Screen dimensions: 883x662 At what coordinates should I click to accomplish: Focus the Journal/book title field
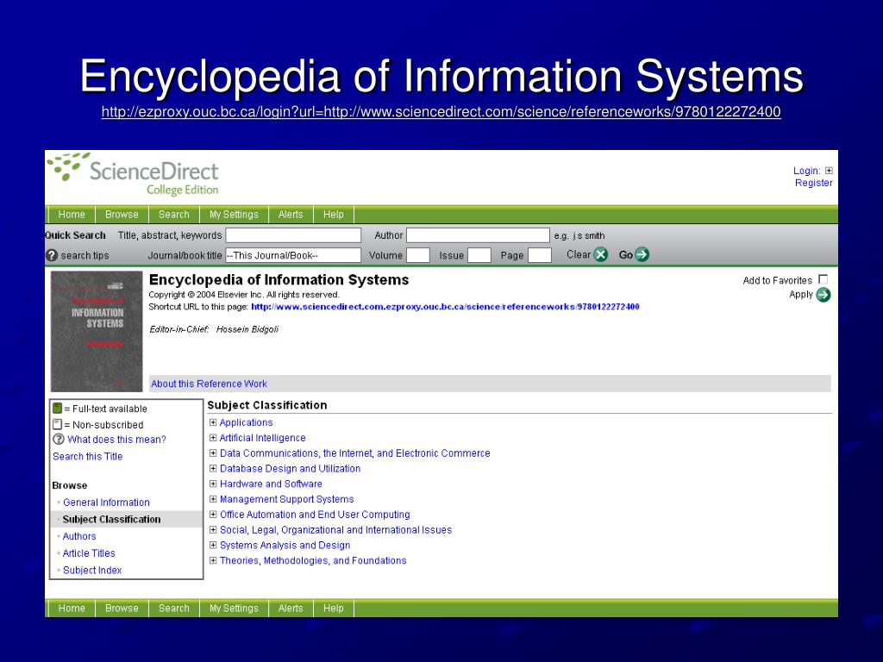coord(293,255)
